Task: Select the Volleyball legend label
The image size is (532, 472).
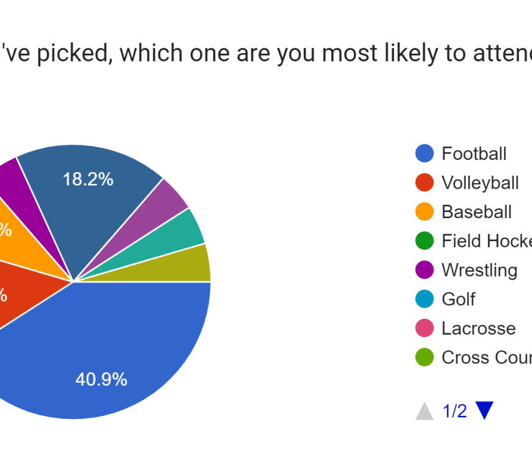Action: [480, 183]
